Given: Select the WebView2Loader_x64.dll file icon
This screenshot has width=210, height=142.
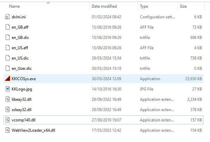Looking at the screenshot, I should [x=8, y=130].
